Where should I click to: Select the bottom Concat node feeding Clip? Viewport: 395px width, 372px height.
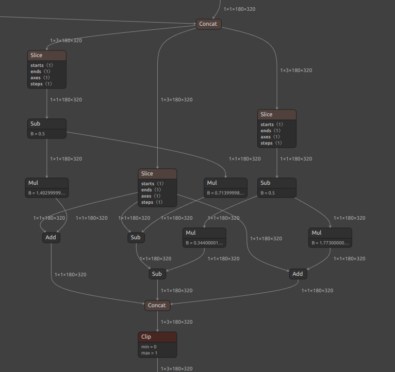(157, 306)
